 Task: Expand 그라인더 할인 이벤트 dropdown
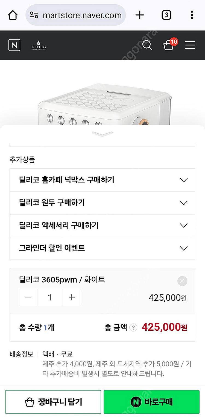pos(102,248)
